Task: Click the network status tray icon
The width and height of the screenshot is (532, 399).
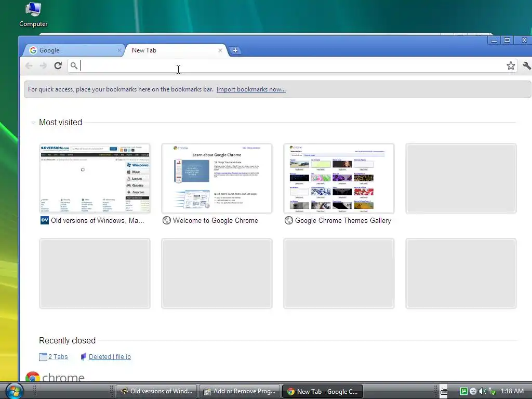Action: pos(492,391)
